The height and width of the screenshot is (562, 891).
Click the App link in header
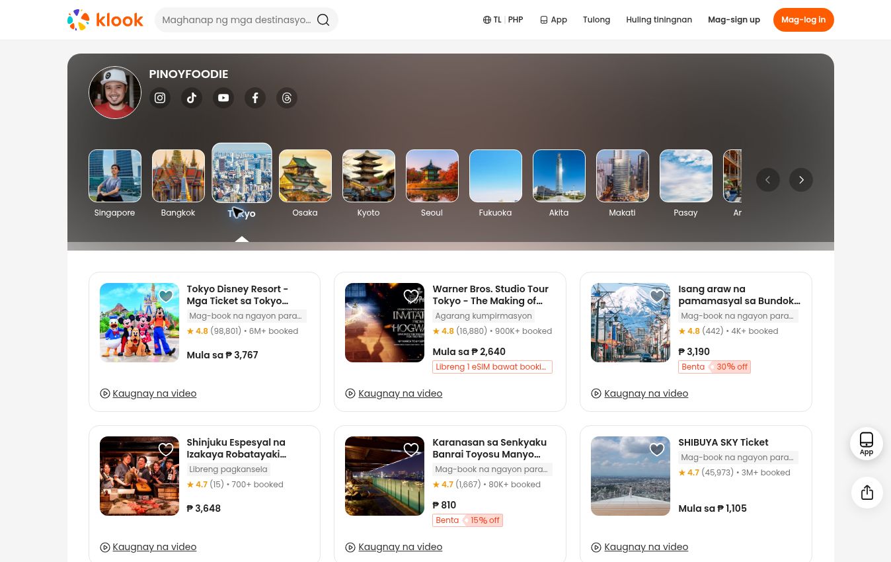[x=553, y=20]
